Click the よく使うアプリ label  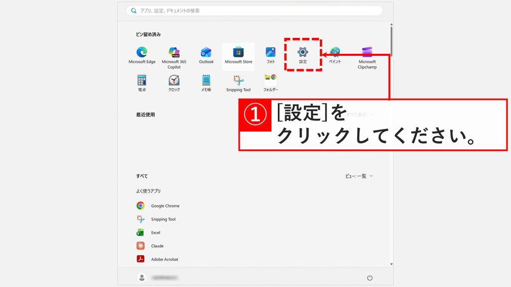tap(148, 191)
